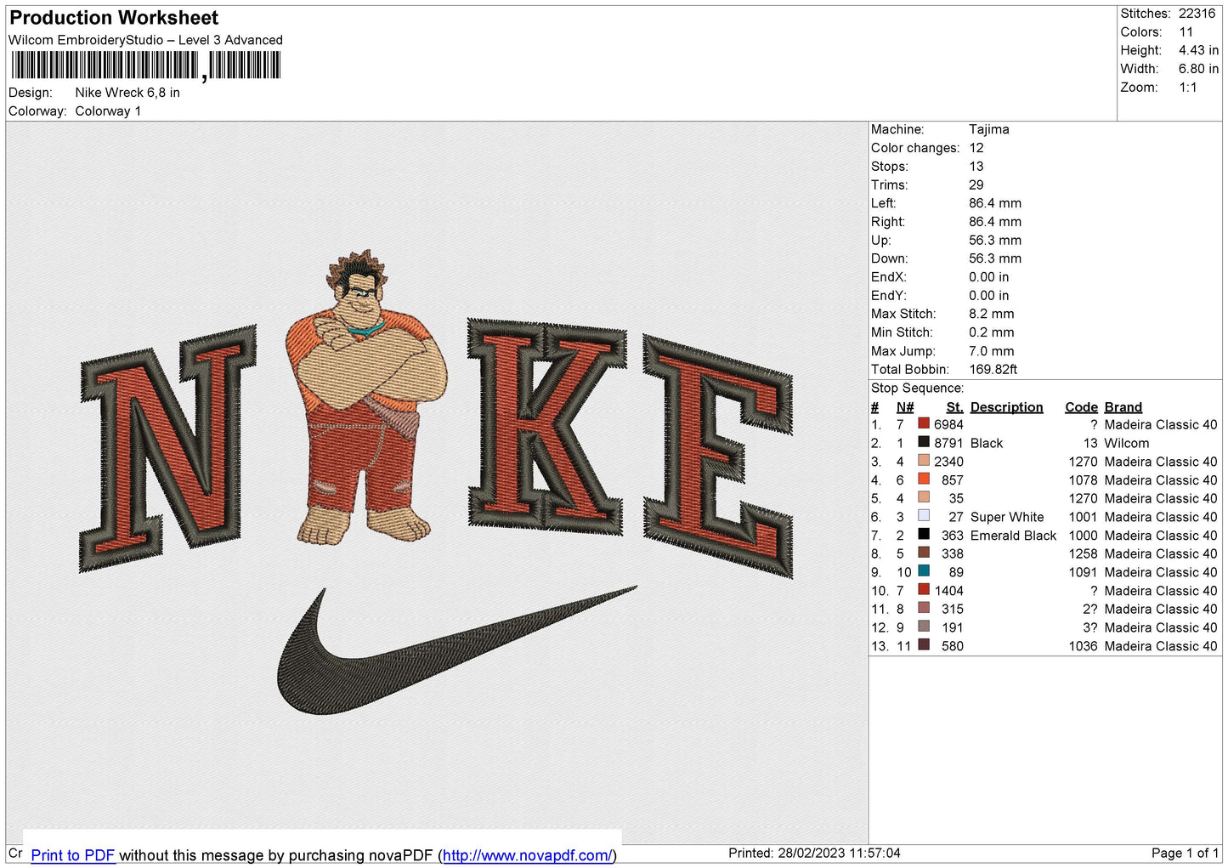This screenshot has height=868, width=1228.
Task: Click the barcode below the software name
Action: click(145, 66)
